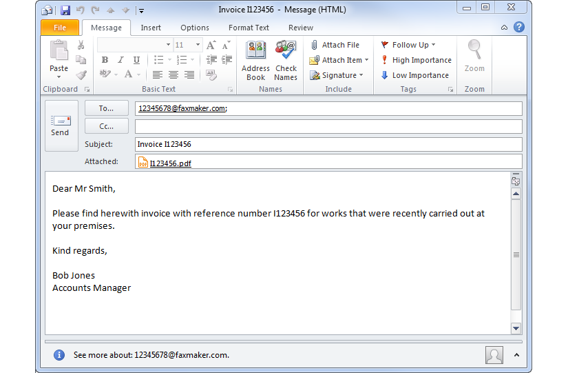Viewport: 568px width, 373px height.
Task: Switch to the Options tab
Action: 195,28
